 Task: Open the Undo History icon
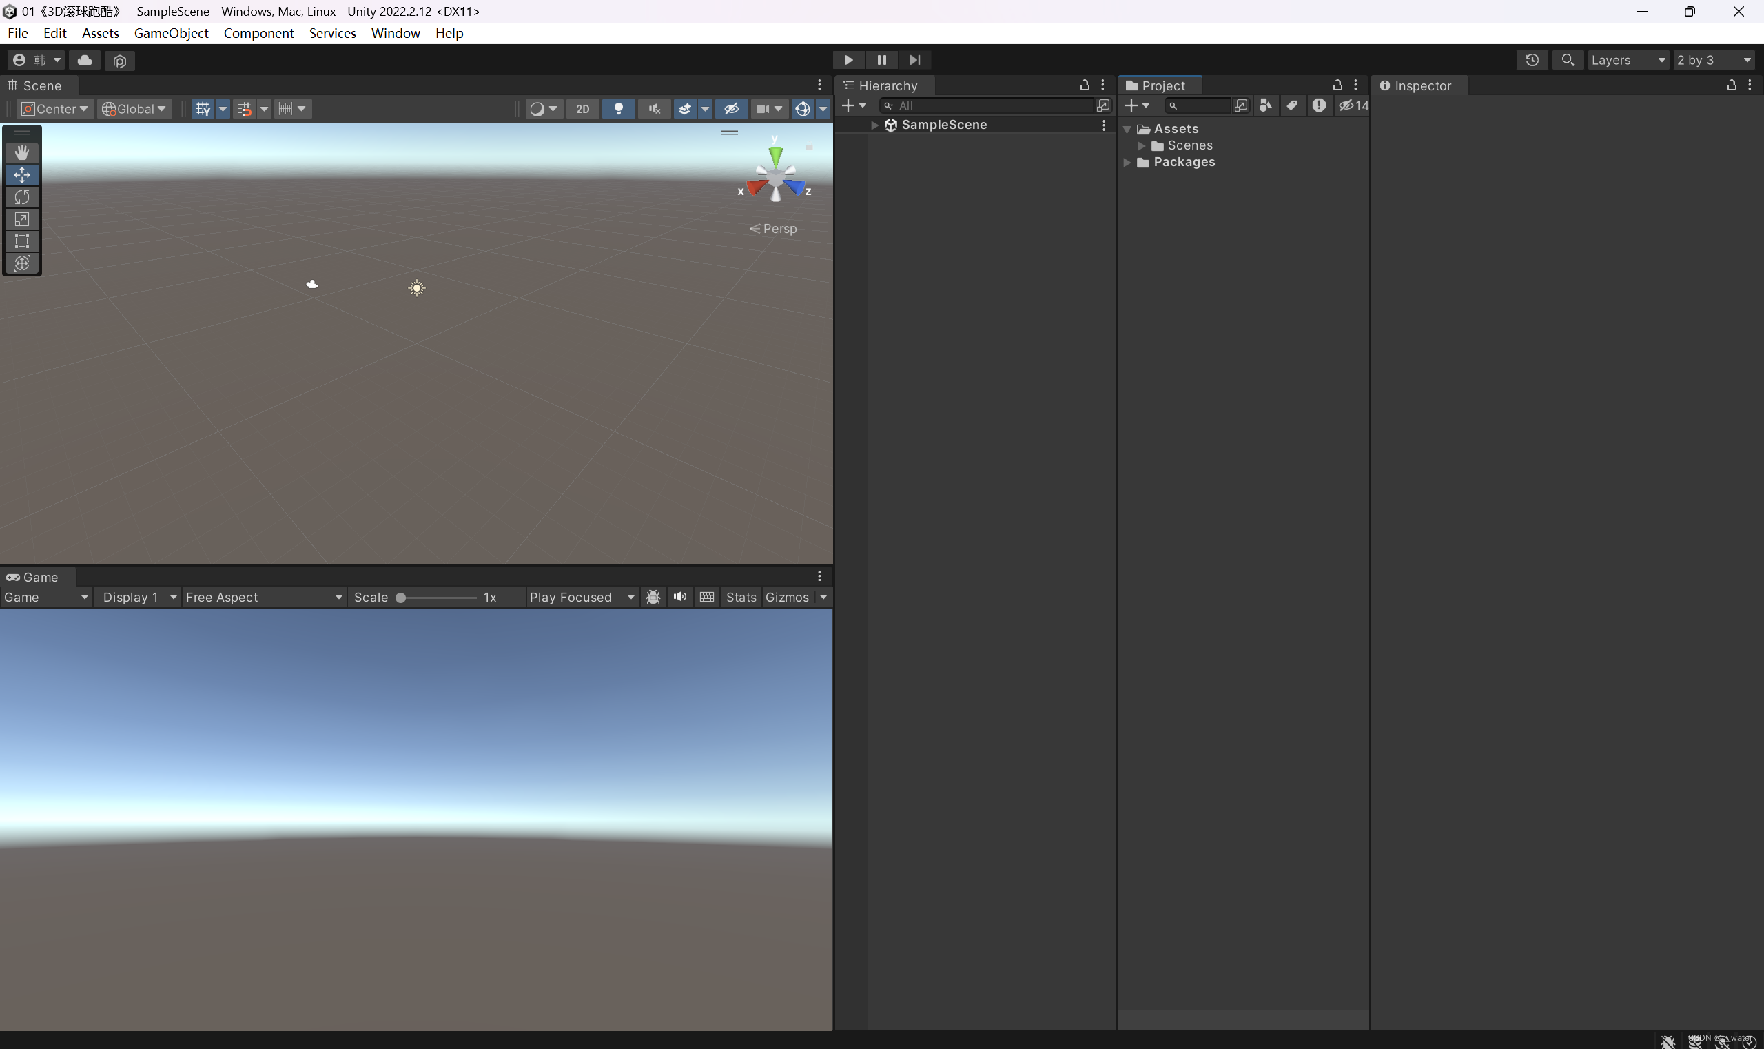click(1532, 60)
